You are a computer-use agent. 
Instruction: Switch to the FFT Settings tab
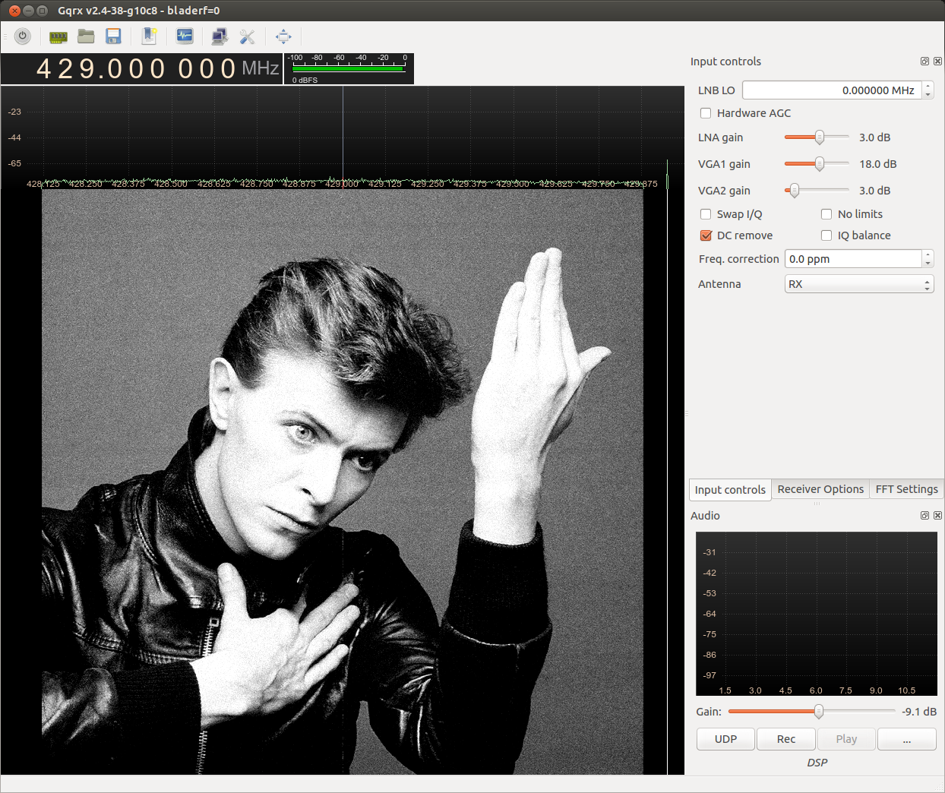click(906, 489)
